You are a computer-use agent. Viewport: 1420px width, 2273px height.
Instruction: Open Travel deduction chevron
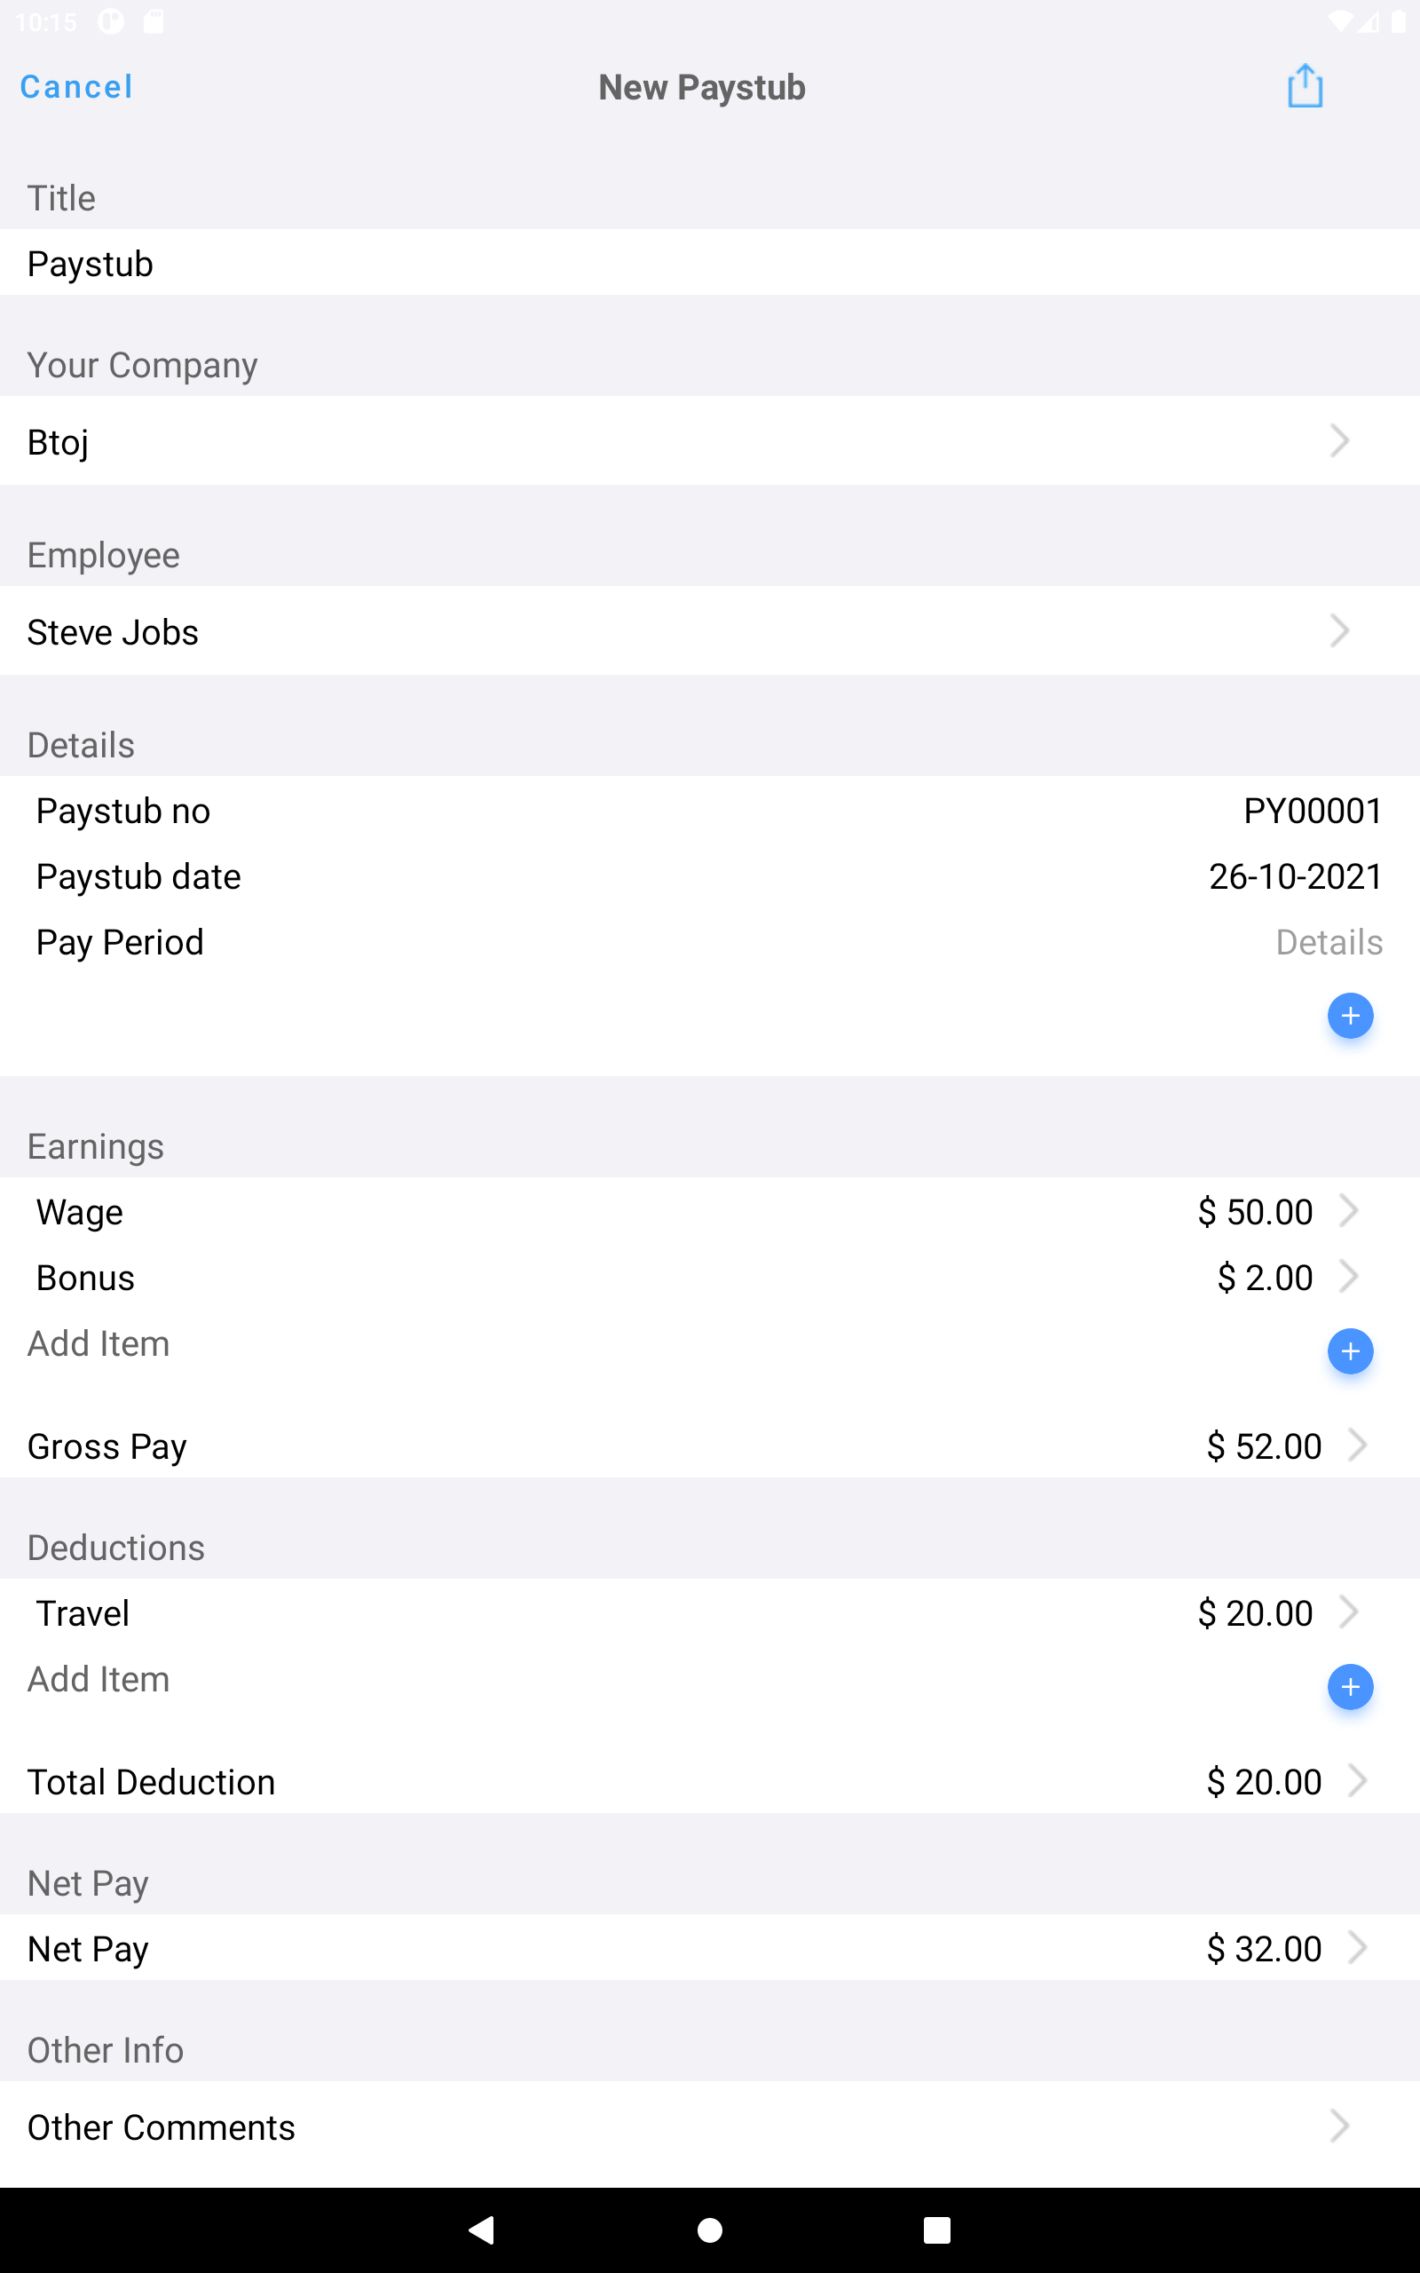point(1349,1611)
